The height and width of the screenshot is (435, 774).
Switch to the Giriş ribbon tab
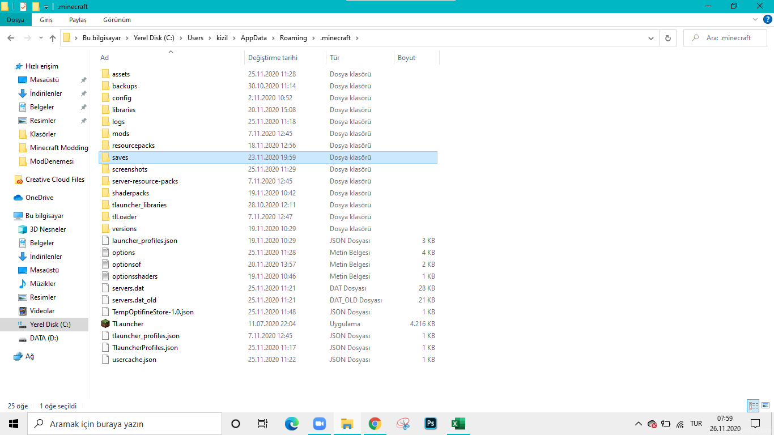[x=46, y=20]
